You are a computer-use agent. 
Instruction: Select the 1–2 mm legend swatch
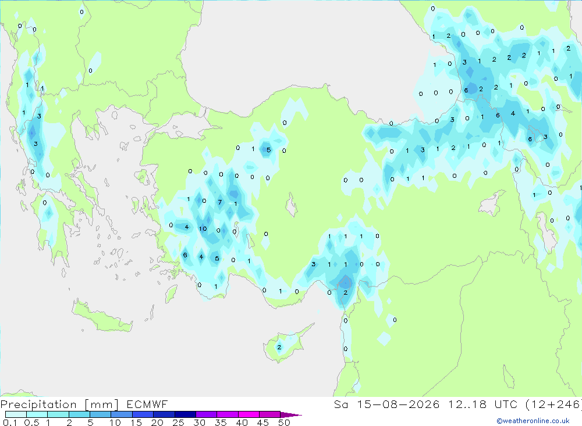click(58, 414)
